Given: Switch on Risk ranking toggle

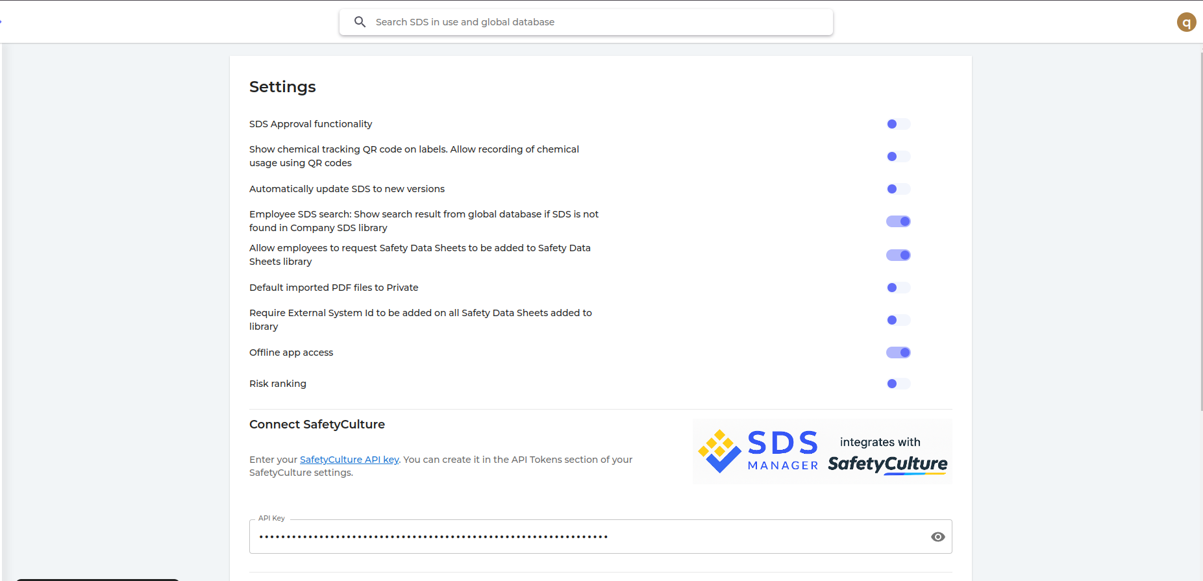Looking at the screenshot, I should click(x=899, y=384).
